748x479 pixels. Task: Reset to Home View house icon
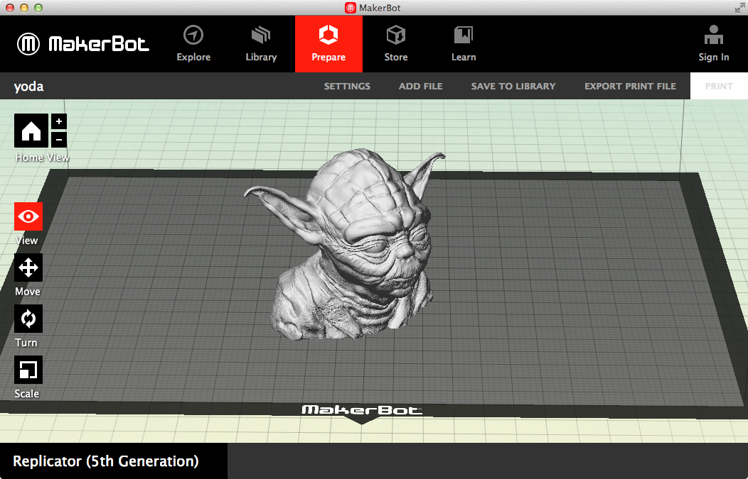(x=31, y=131)
